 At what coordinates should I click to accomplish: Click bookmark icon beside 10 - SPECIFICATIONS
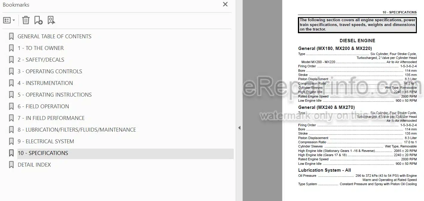tap(11, 153)
